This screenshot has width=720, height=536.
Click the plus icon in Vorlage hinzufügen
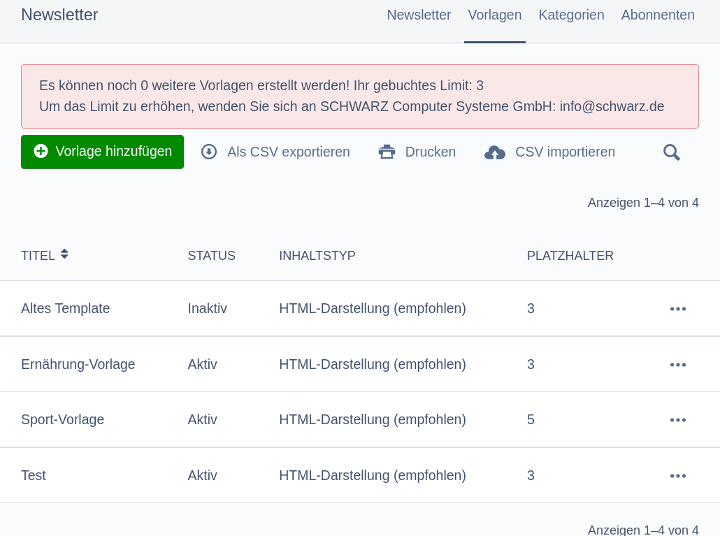(x=41, y=151)
